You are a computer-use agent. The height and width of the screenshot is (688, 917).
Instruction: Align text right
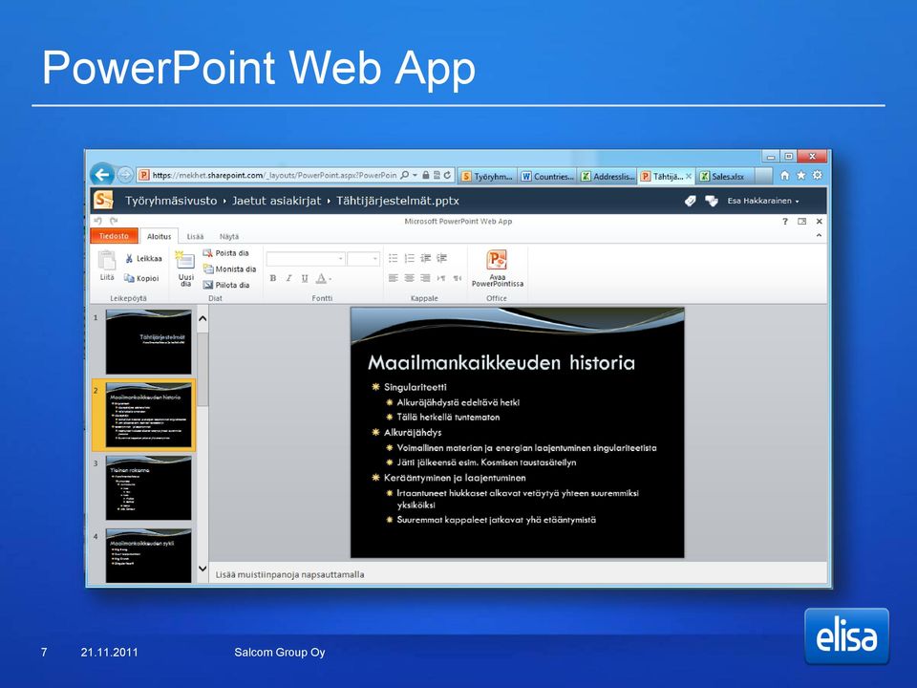[x=425, y=278]
